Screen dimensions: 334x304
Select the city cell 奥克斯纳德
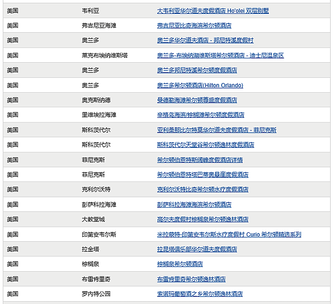(x=96, y=100)
